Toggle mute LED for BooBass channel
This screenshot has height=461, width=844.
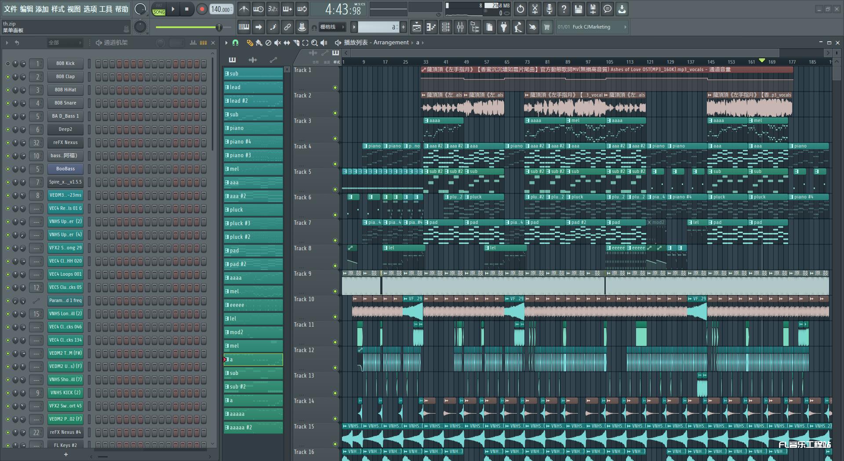[7, 169]
